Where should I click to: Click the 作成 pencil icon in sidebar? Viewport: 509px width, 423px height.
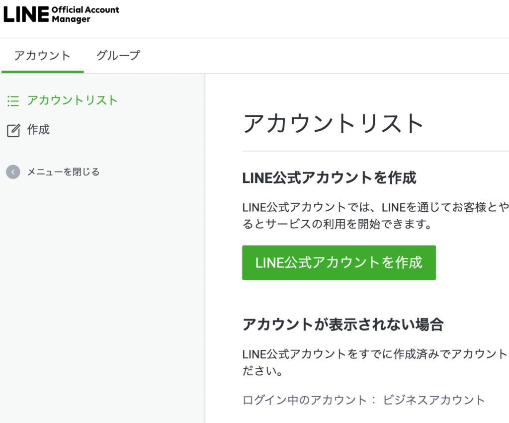point(13,130)
